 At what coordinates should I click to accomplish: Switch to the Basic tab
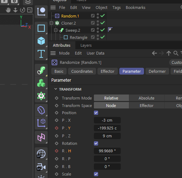pyautogui.click(x=59, y=71)
